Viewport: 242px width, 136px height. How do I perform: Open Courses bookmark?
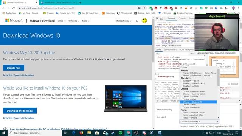point(48,13)
